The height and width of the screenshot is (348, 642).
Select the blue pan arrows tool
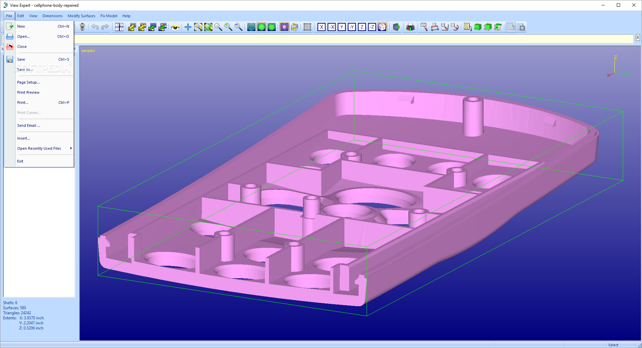tap(188, 27)
